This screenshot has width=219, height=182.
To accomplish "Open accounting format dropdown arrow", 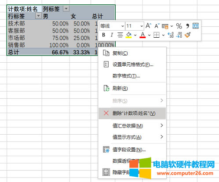I will point(172,26).
